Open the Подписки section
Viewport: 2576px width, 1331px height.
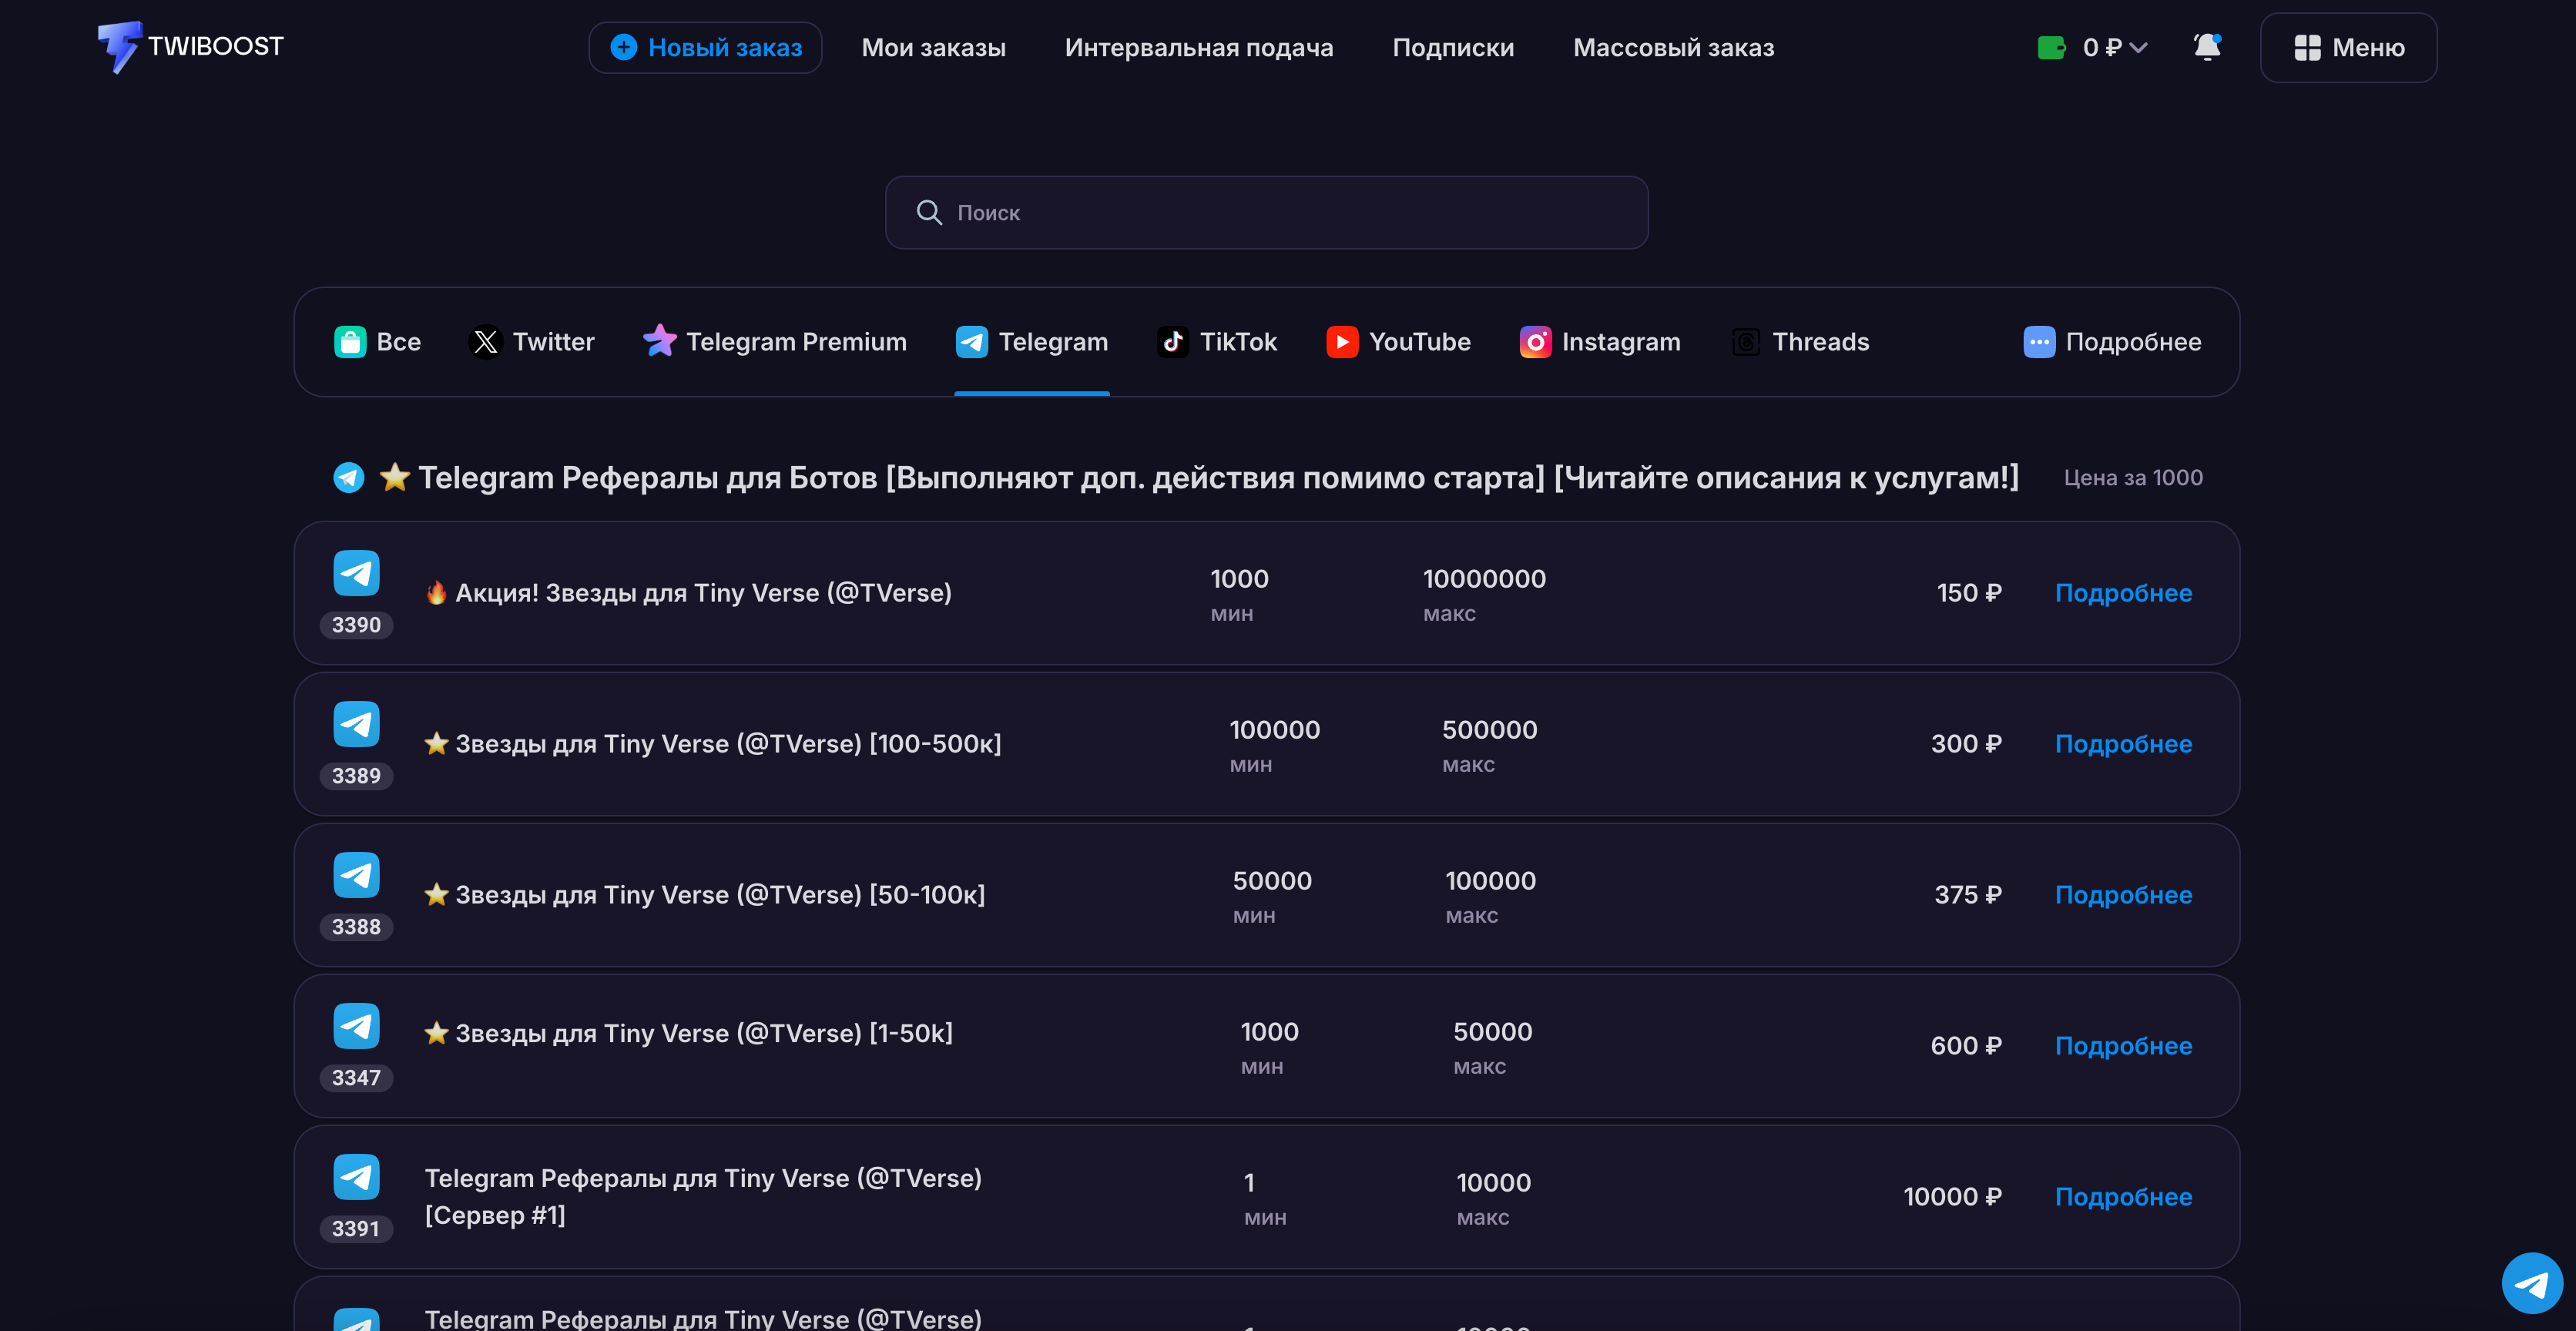point(1453,47)
